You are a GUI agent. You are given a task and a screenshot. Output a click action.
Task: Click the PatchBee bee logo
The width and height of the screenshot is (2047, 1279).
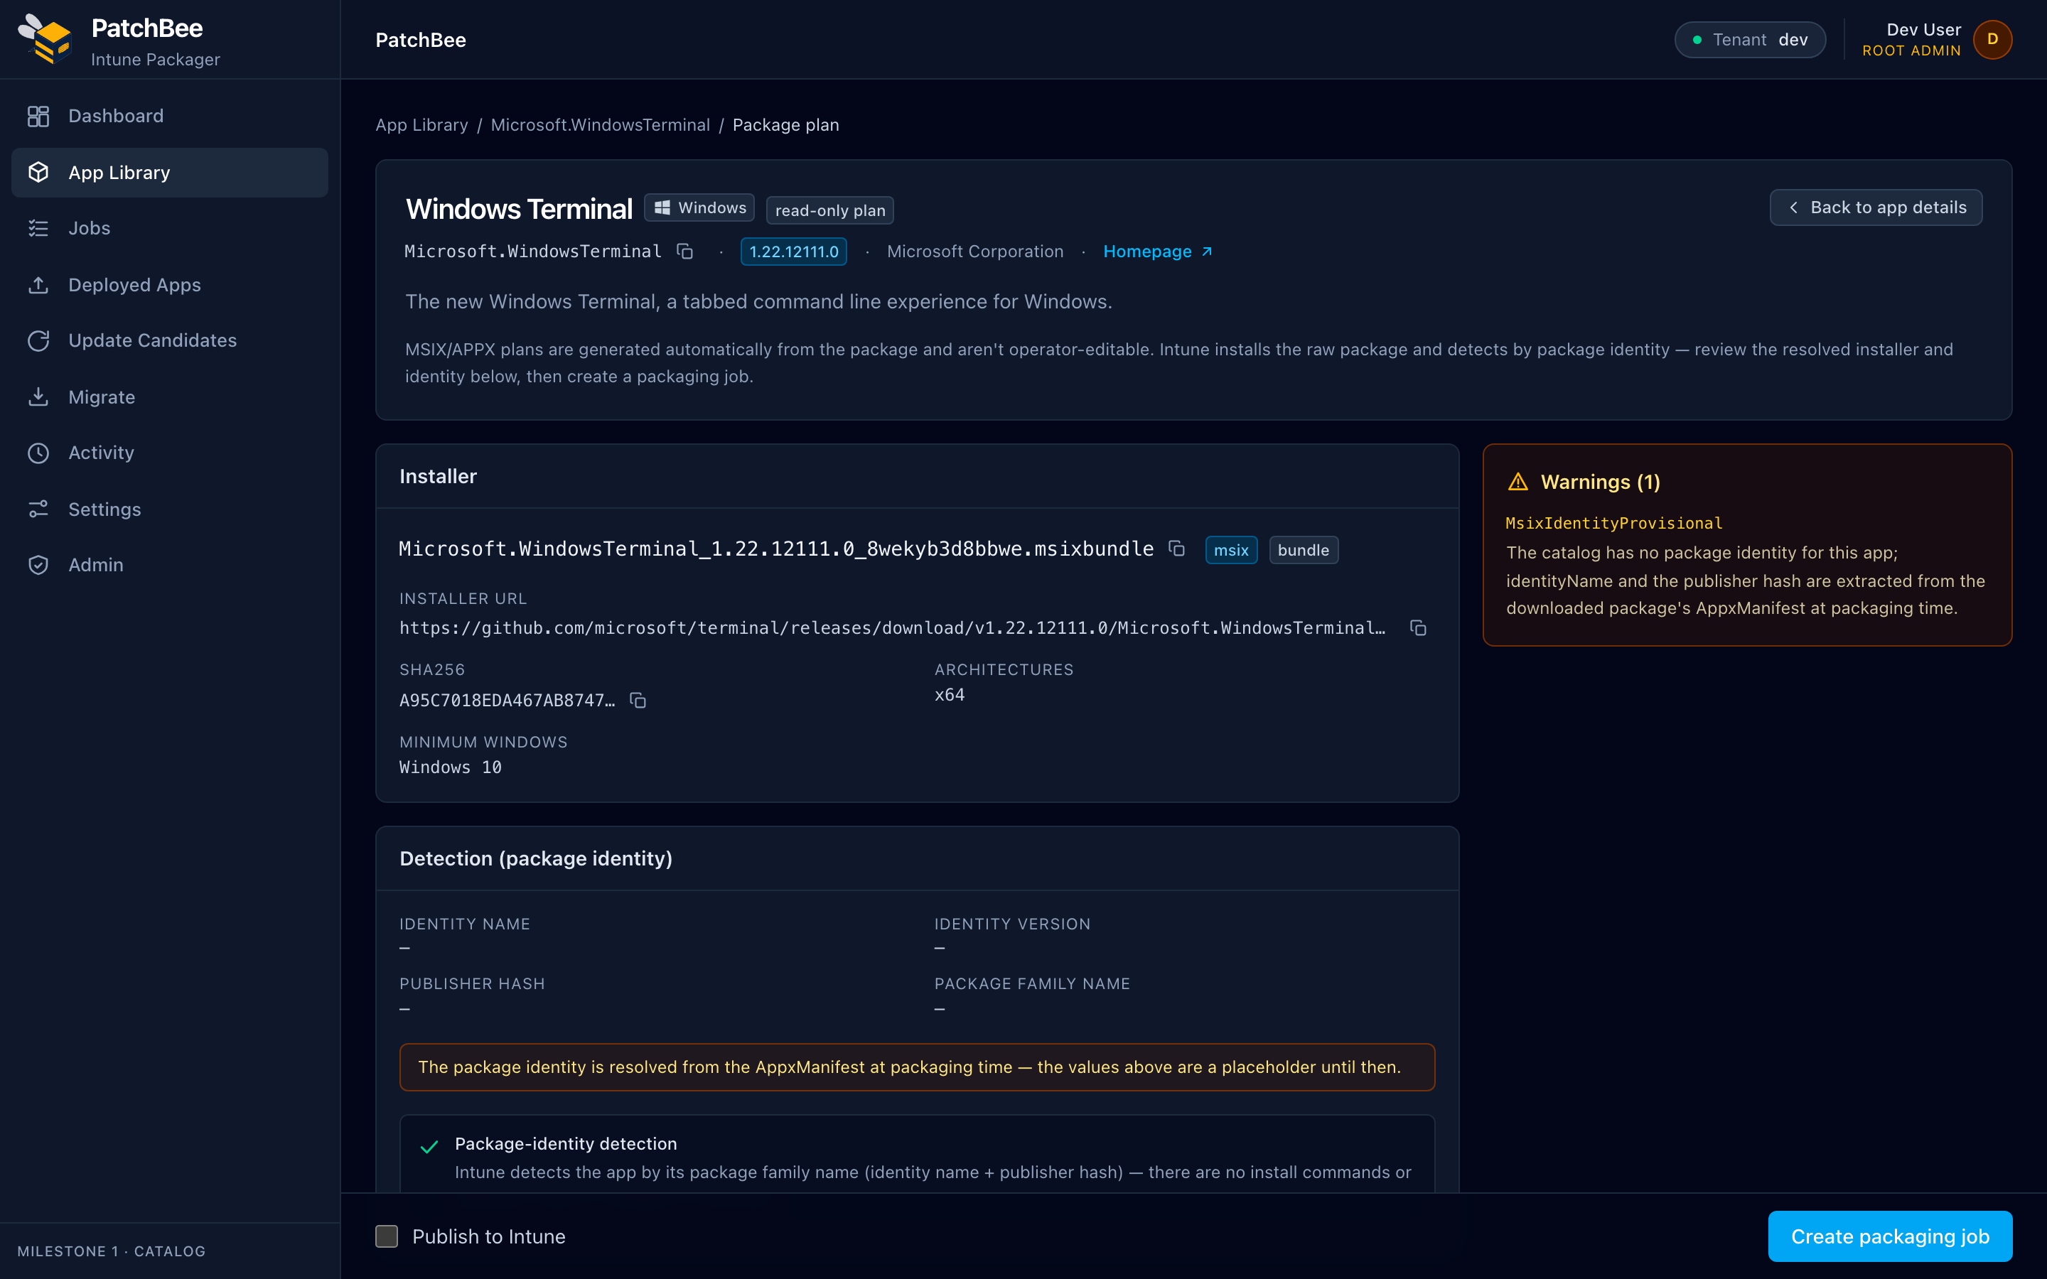click(45, 40)
